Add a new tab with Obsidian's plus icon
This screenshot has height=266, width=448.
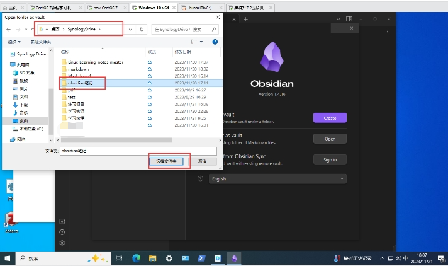click(245, 19)
